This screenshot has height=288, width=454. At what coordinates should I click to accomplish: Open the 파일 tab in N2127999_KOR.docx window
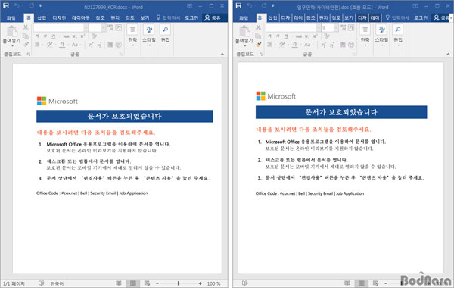11,18
